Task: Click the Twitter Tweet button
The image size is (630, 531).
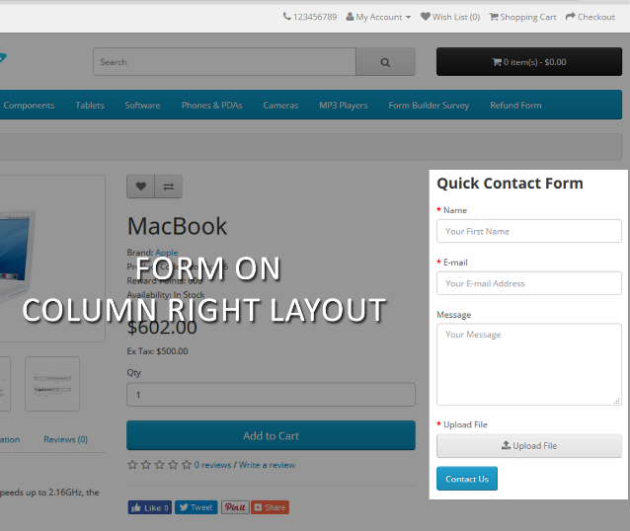Action: point(197,507)
